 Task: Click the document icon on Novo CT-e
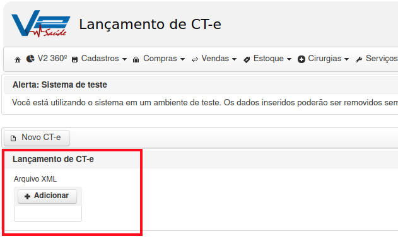[x=13, y=138]
